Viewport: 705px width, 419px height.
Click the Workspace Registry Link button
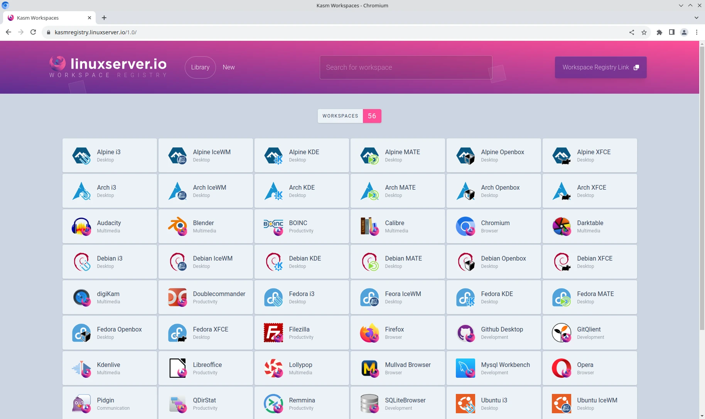click(600, 67)
